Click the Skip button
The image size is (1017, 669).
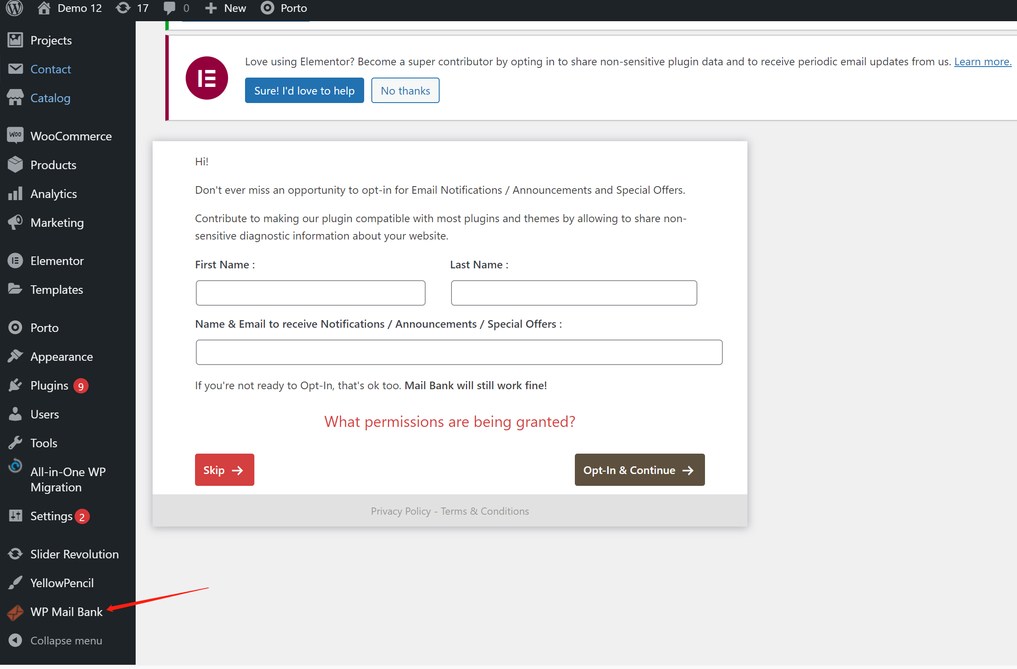[x=224, y=469]
